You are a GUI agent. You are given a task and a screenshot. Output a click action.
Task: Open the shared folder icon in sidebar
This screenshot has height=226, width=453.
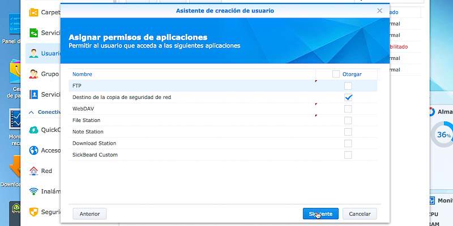click(x=33, y=12)
